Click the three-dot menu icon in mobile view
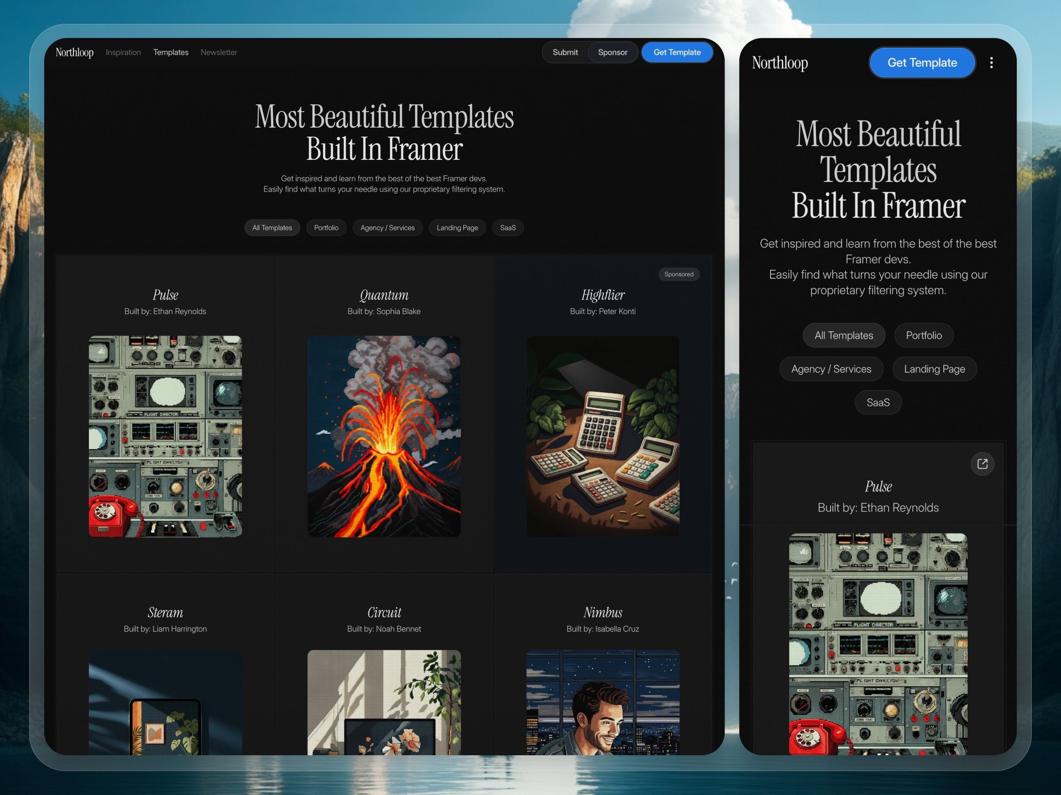Viewport: 1061px width, 795px height. (x=988, y=62)
